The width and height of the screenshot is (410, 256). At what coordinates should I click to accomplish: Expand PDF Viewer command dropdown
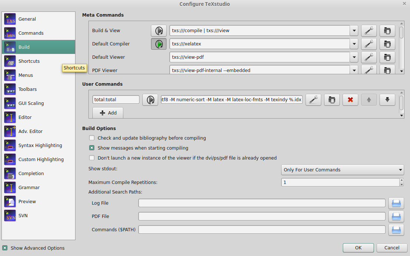point(354,70)
